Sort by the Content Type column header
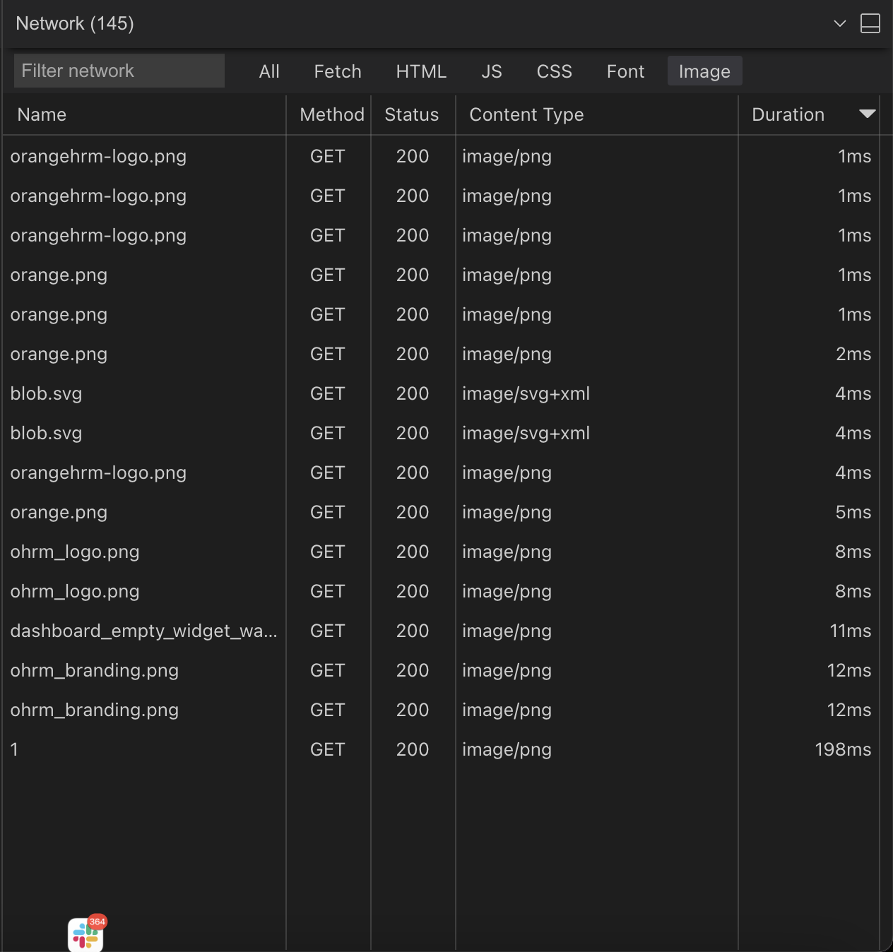The height and width of the screenshot is (952, 893). coord(526,114)
